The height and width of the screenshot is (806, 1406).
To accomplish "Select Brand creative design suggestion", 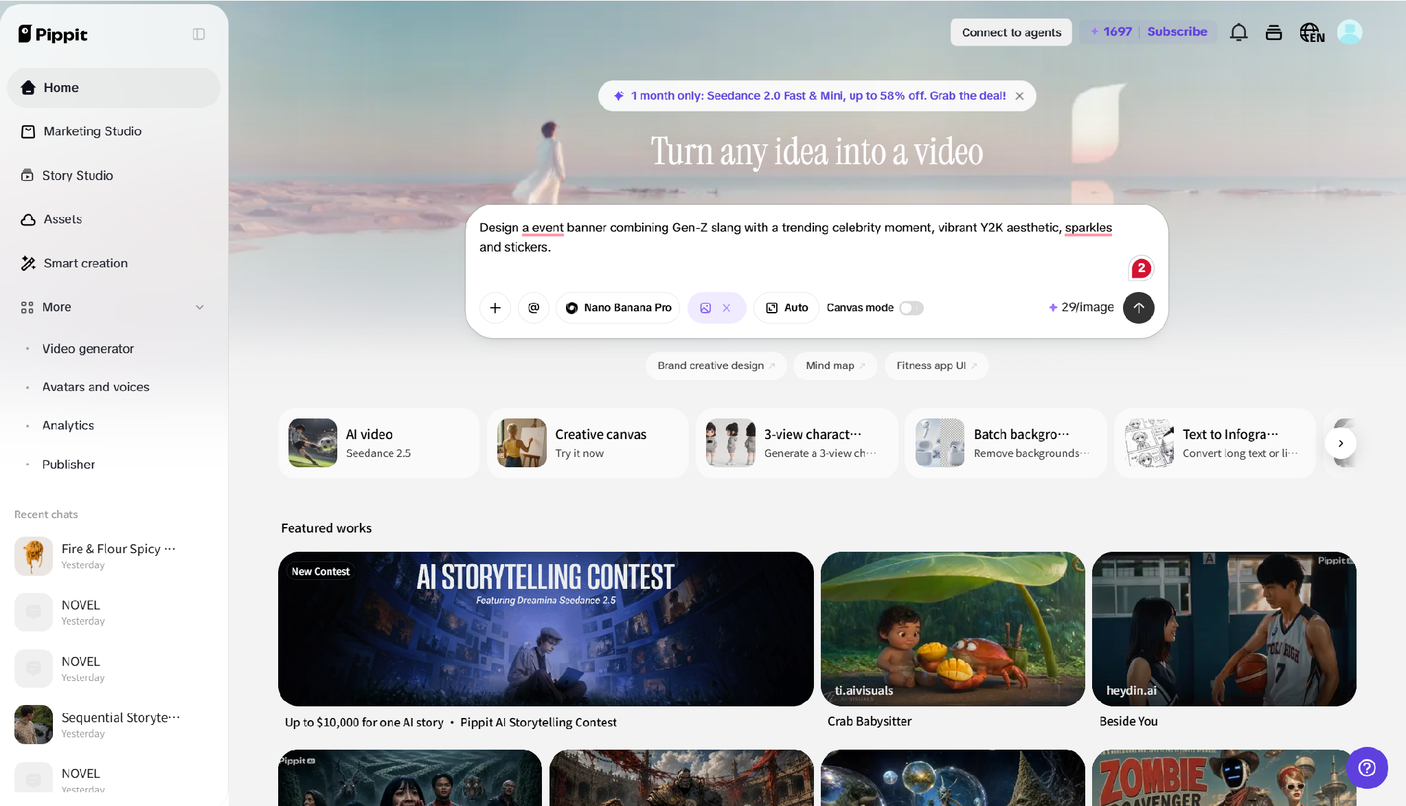I will [716, 366].
